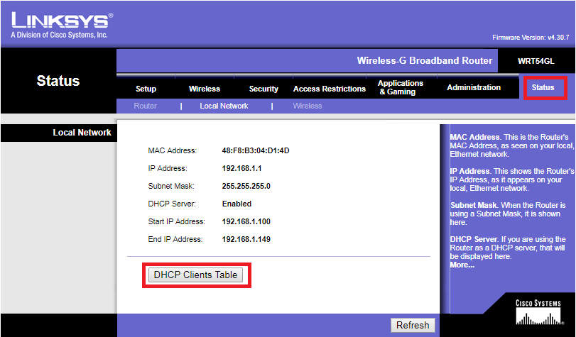Open the Router status sub-tab
Image resolution: width=576 pixels, height=337 pixels.
click(145, 106)
